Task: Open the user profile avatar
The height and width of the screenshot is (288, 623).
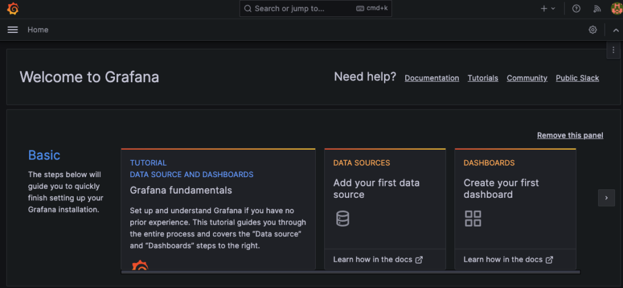Action: coord(617,9)
